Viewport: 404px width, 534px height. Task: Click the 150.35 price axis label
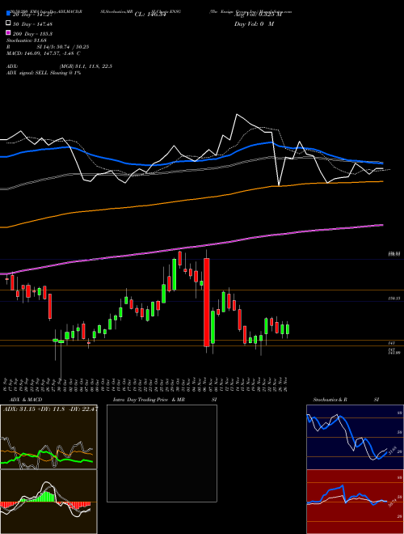393,299
